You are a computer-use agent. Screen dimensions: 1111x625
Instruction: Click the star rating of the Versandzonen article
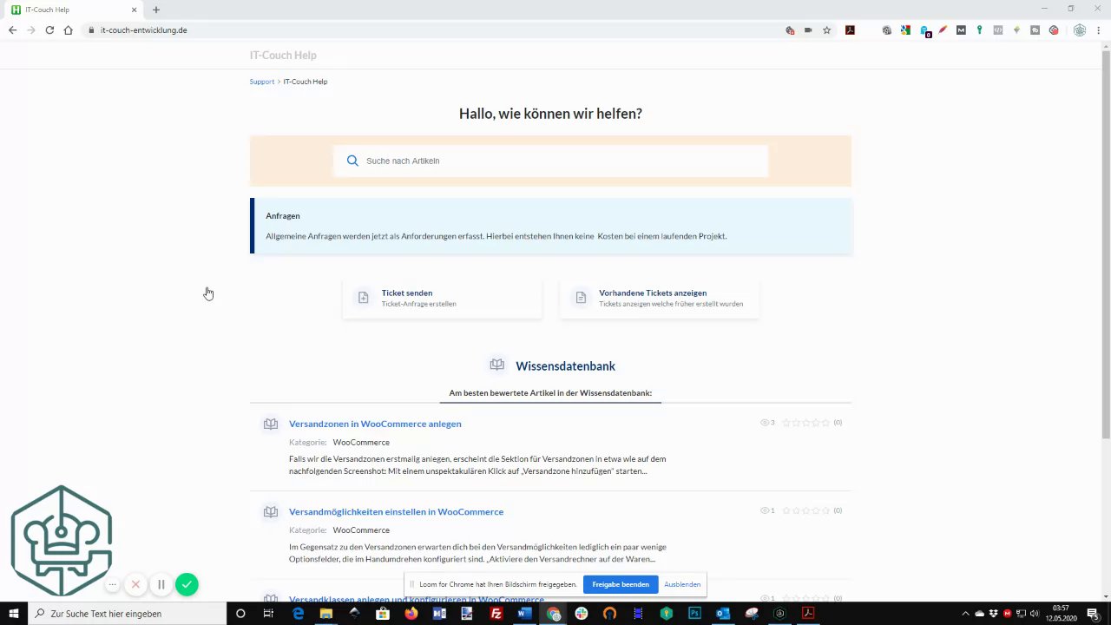point(805,423)
